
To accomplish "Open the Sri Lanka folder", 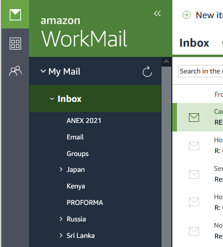I will click(81, 236).
